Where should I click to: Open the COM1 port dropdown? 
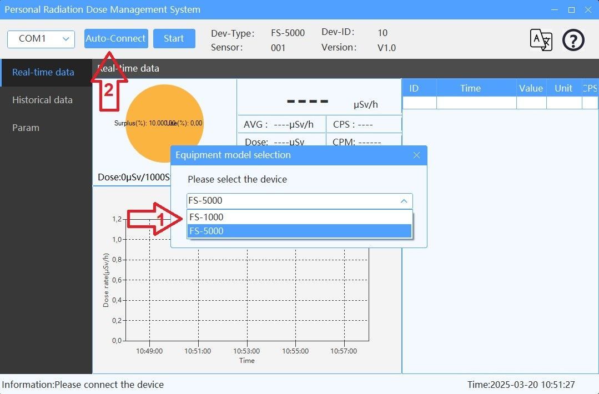click(41, 39)
